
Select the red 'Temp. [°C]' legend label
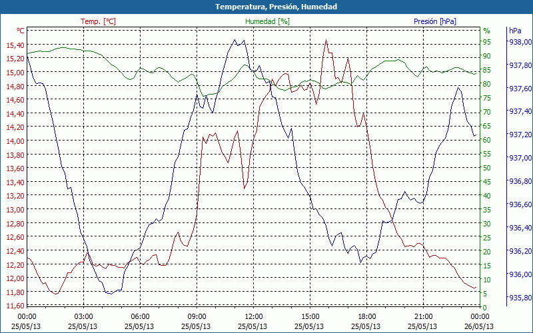98,21
